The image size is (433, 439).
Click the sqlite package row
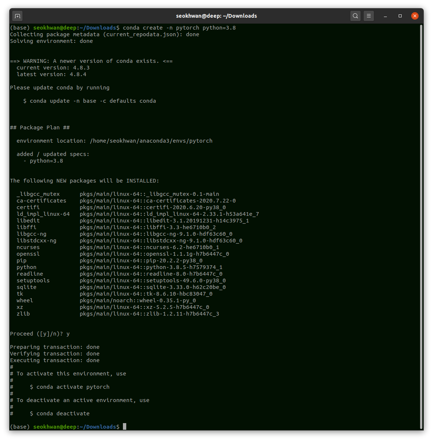pyautogui.click(x=121, y=287)
